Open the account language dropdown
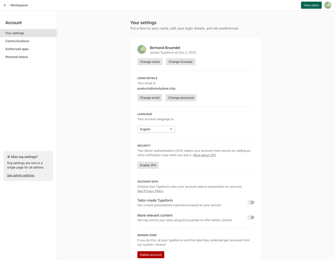 [156, 129]
